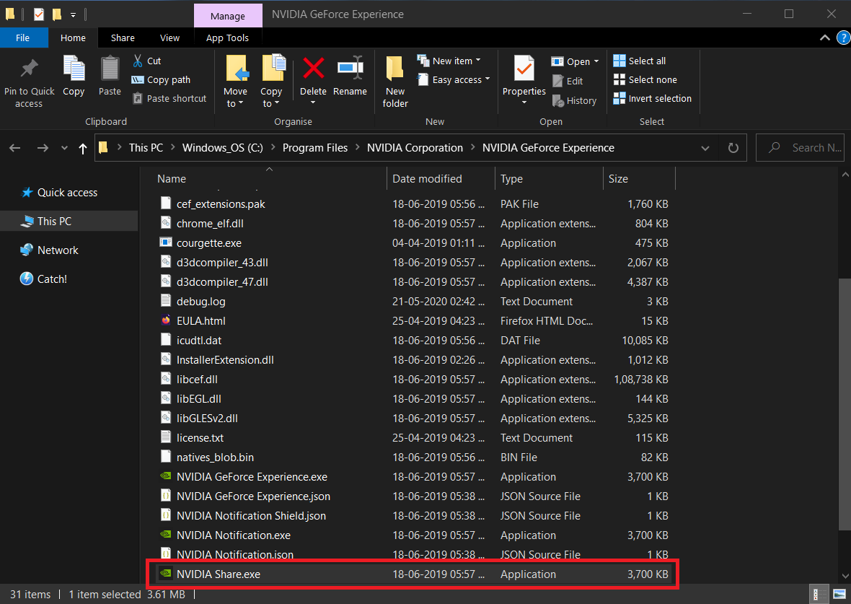Screen dimensions: 851x604
Task: Open the Move to dropdown
Action: pos(236,97)
